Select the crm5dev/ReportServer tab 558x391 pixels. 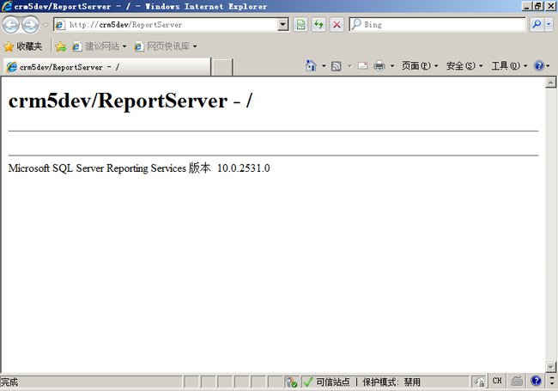coord(106,67)
